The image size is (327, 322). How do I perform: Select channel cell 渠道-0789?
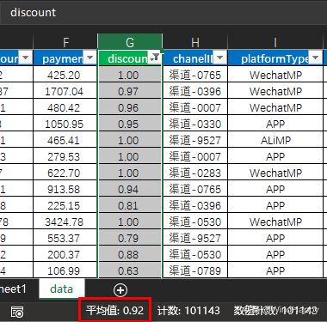195,270
